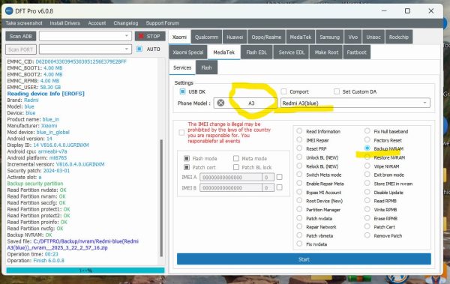Select the Backup NVRAM option
The width and height of the screenshot is (450, 284).
point(385,148)
